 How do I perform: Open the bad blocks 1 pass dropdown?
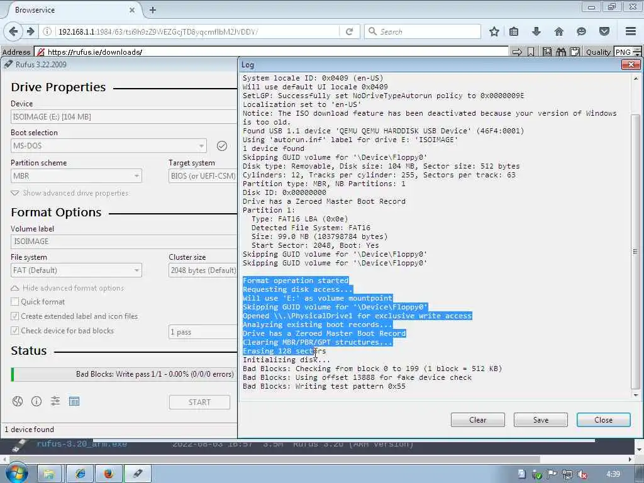[203, 332]
